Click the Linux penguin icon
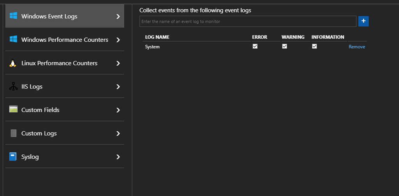 click(x=13, y=63)
